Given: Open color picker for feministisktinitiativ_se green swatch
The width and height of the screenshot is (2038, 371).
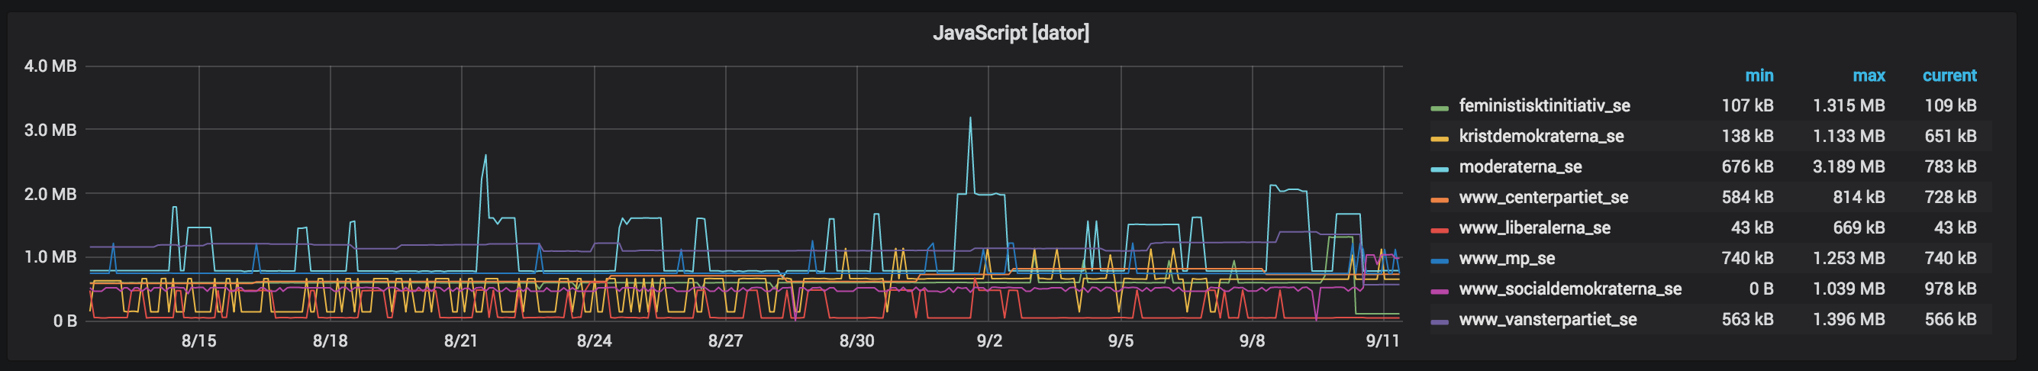Looking at the screenshot, I should click(1440, 108).
